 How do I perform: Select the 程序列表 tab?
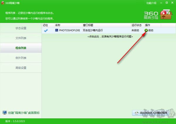(21, 48)
